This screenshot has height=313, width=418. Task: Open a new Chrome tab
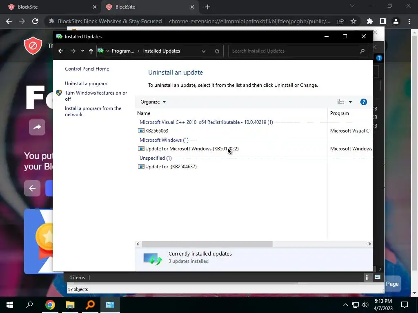pyautogui.click(x=208, y=7)
